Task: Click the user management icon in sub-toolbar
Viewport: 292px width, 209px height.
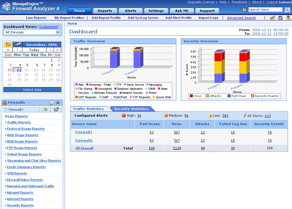Action: pyautogui.click(x=273, y=18)
